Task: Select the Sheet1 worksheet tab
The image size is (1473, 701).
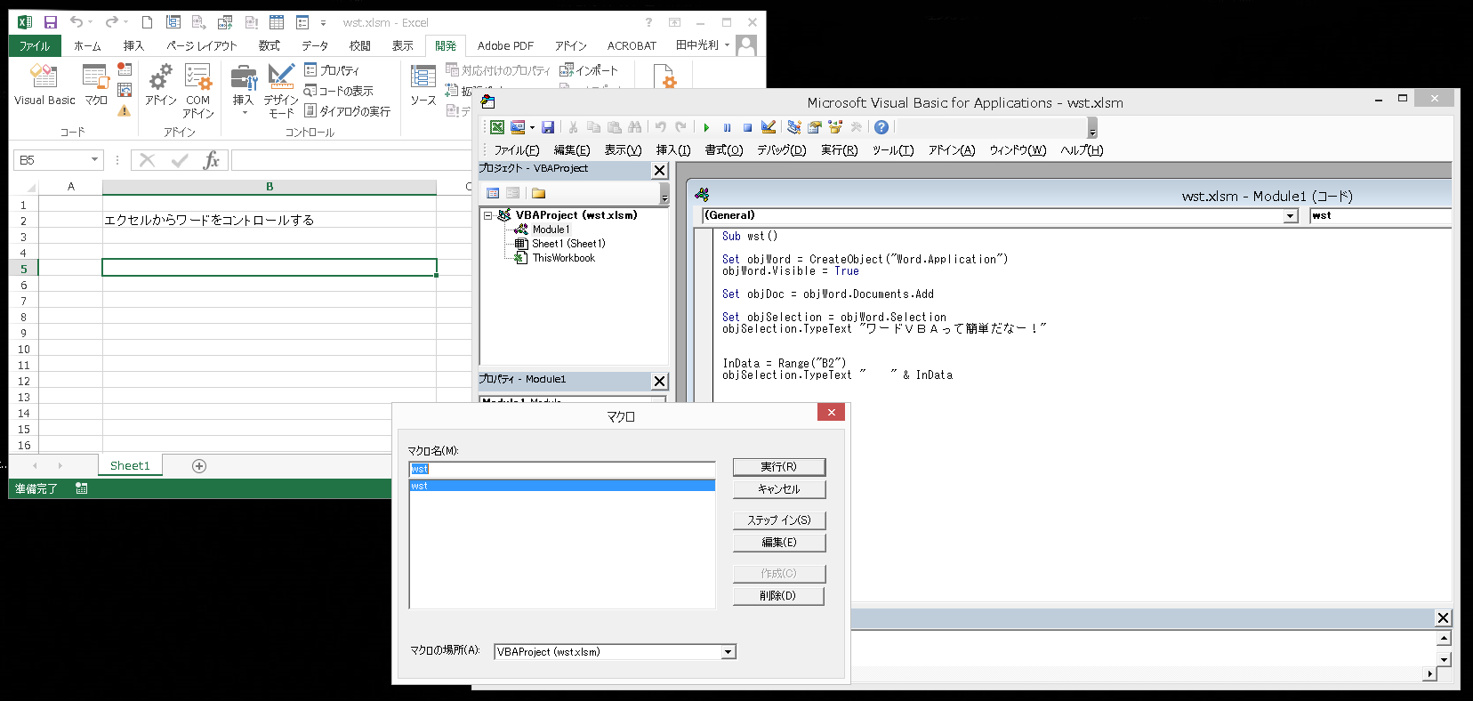Action: pos(130,465)
